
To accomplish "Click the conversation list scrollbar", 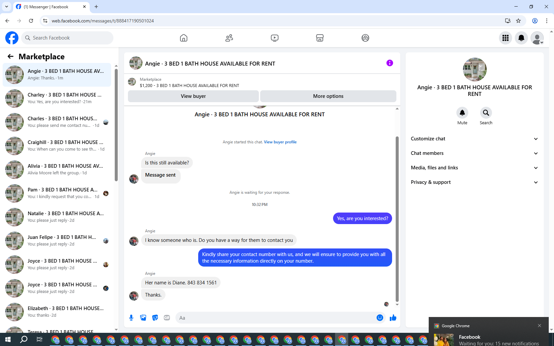I will click(116, 125).
